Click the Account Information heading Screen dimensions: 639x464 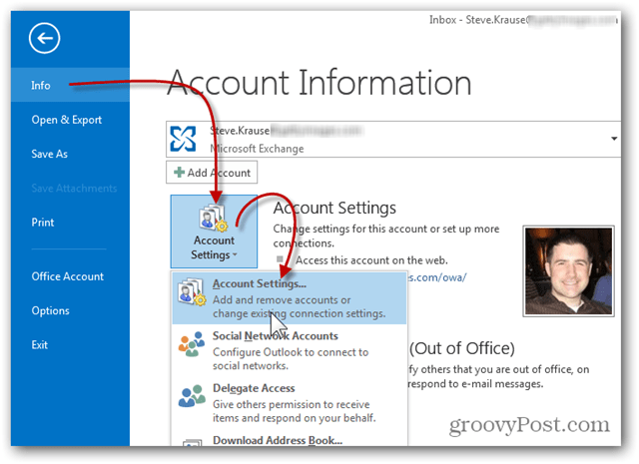click(319, 83)
